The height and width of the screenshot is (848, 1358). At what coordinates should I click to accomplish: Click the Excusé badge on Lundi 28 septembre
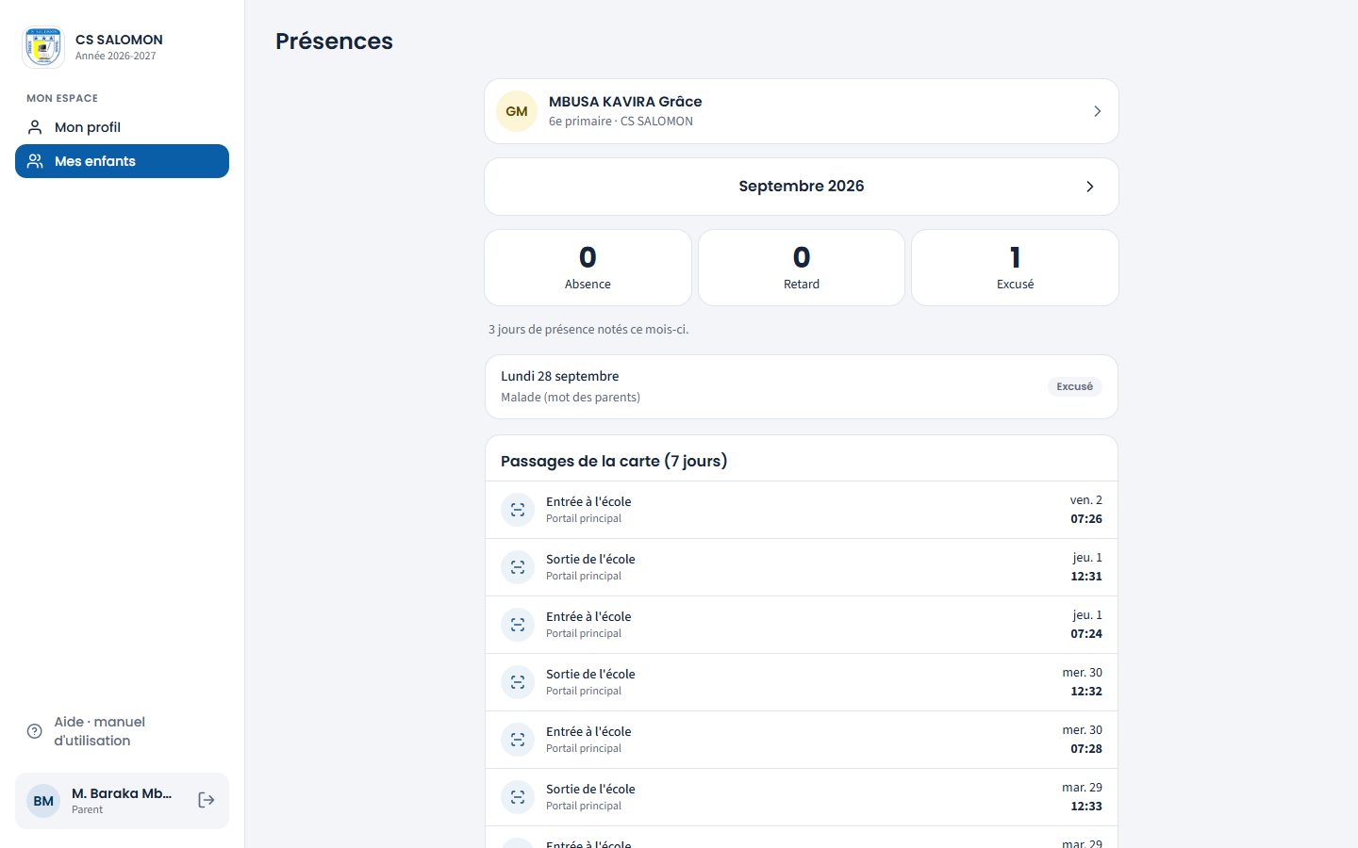click(x=1074, y=386)
